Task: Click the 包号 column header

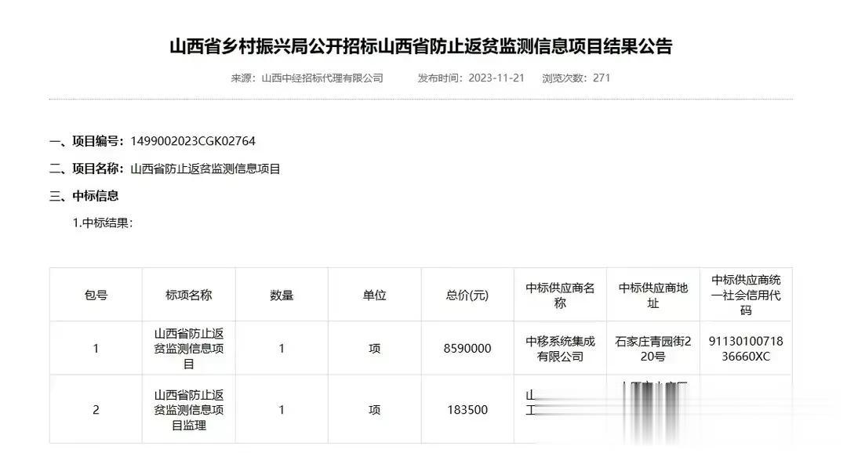Action: (96, 295)
